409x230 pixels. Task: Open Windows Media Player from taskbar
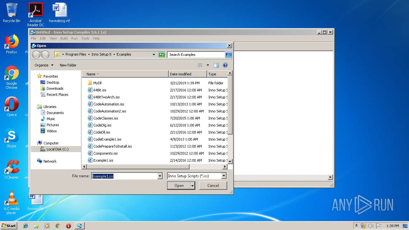coord(47,226)
